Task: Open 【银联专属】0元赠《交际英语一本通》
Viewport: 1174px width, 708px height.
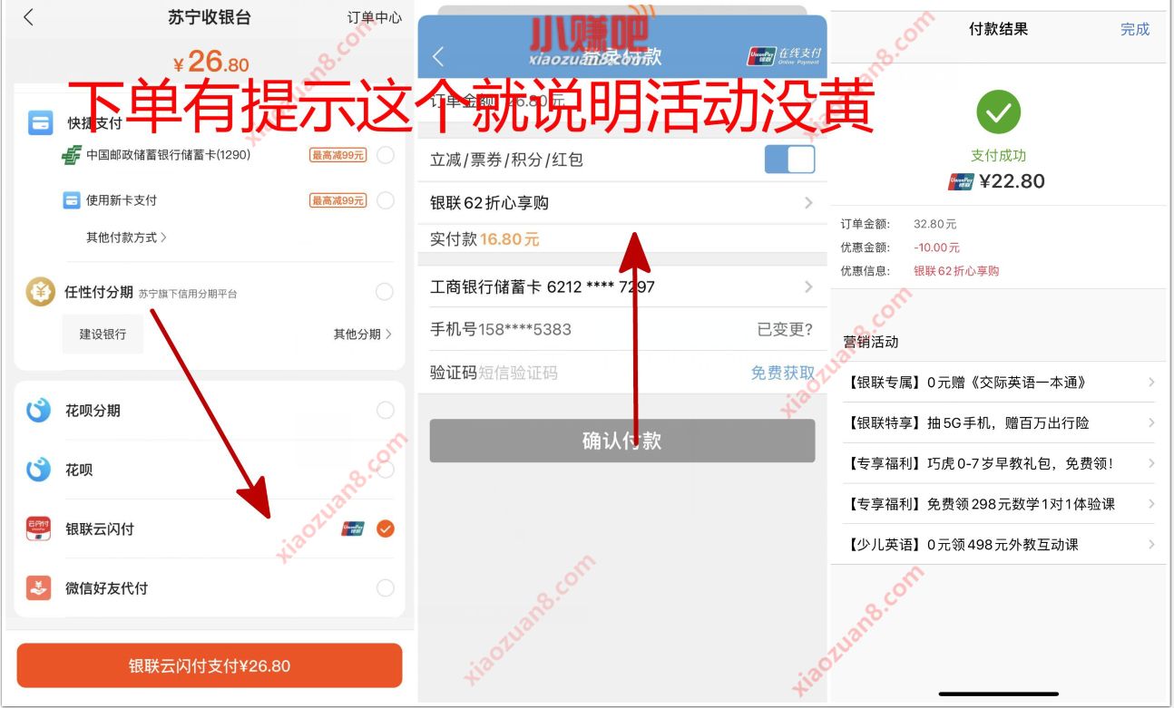Action: (999, 383)
